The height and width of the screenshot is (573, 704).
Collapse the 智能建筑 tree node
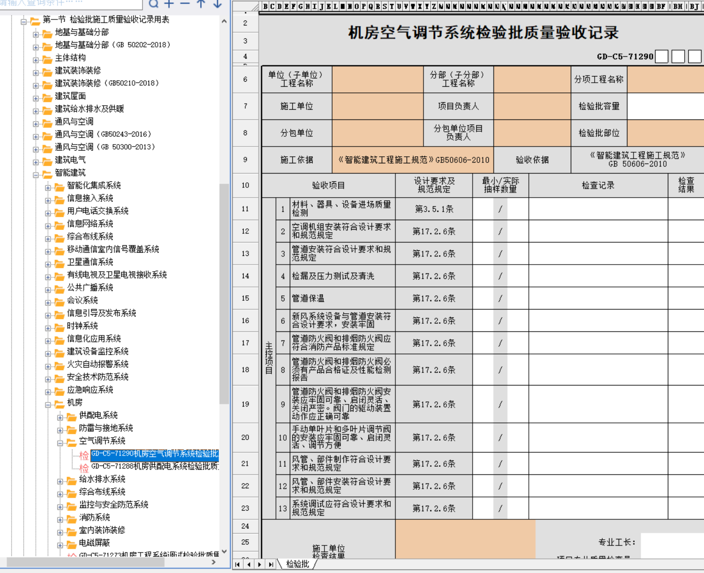coord(36,175)
